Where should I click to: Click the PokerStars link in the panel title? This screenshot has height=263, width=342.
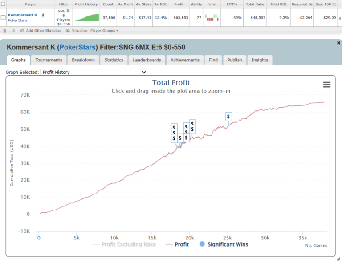click(x=78, y=47)
